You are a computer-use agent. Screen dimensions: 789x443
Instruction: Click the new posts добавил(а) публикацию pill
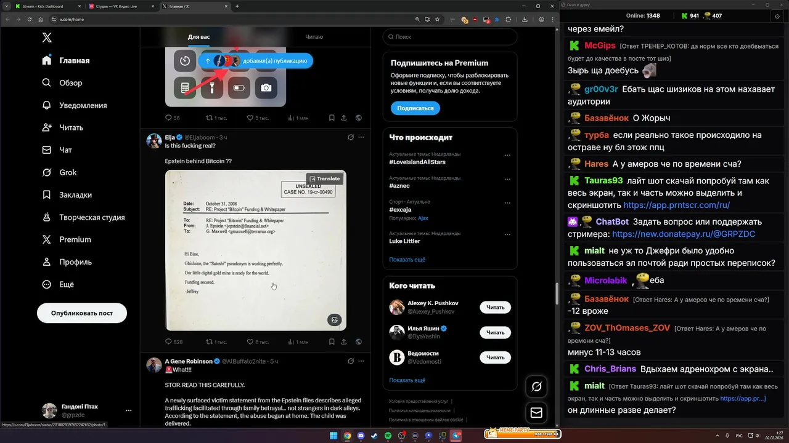click(x=256, y=61)
